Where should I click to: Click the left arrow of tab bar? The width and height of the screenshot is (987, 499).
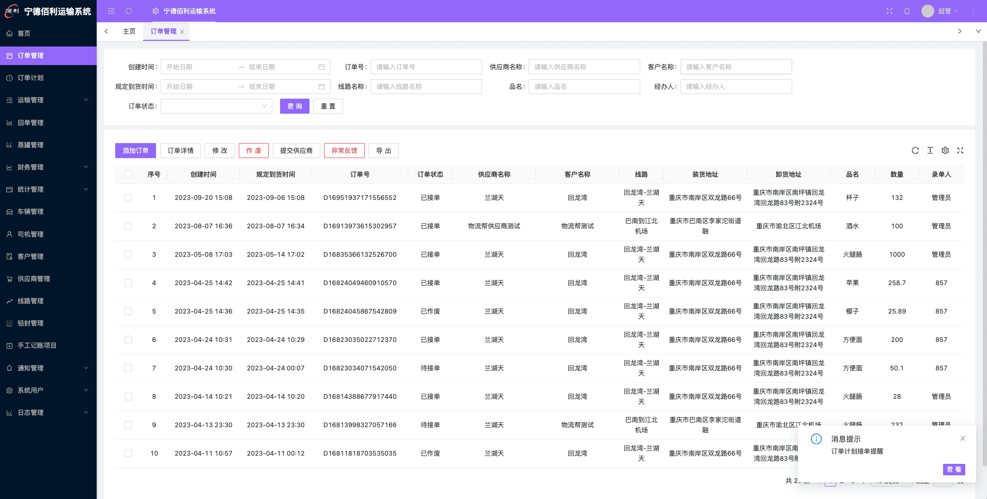tap(106, 31)
